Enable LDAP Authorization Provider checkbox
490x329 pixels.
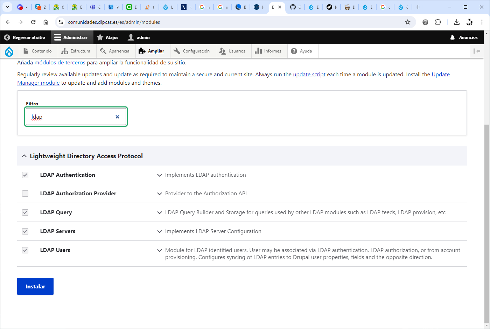pyautogui.click(x=25, y=194)
